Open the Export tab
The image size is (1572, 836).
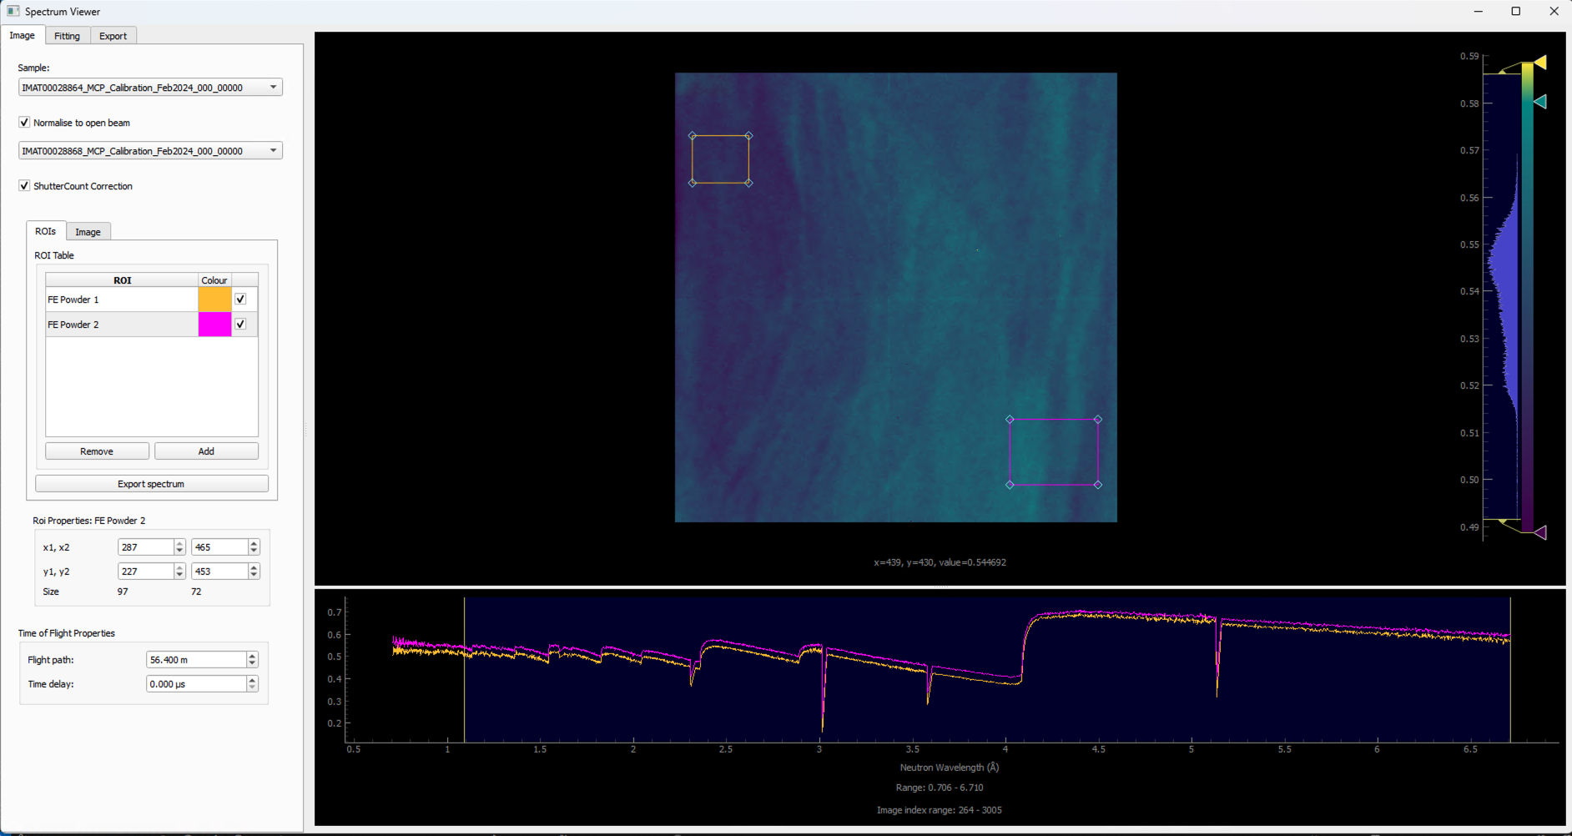[113, 36]
